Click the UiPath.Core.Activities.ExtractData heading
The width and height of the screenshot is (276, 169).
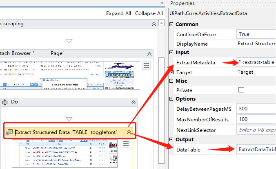208,13
